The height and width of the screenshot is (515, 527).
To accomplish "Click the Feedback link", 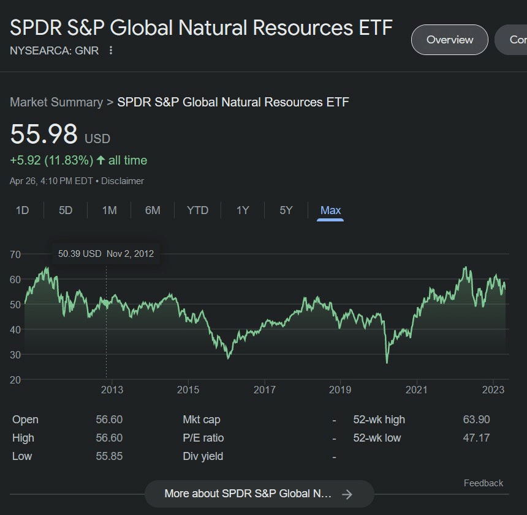I will click(483, 483).
